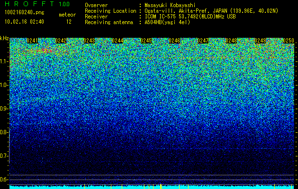Select the file name 1002160240.png
This screenshot has width=298, height=189.
click(x=25, y=13)
